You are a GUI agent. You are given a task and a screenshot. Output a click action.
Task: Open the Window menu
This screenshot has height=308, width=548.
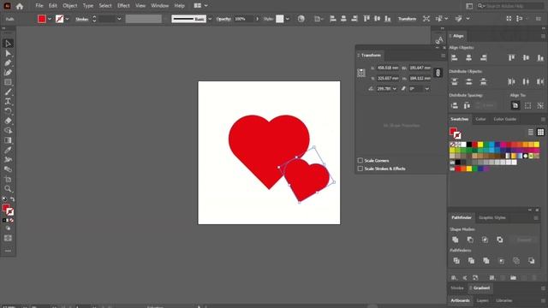click(x=160, y=6)
